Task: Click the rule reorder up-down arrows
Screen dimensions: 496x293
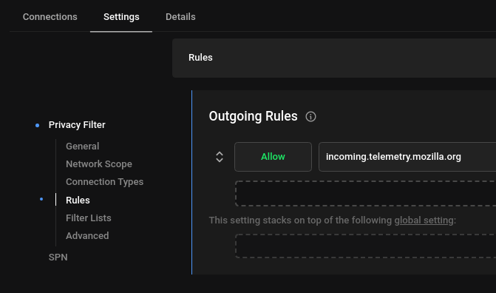Action: click(220, 157)
